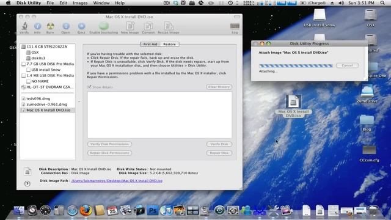Select zumodrive-0.961.dmg in sidebar

pos(48,105)
